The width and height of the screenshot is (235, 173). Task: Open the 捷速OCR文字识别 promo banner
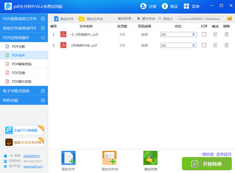[x=24, y=142]
